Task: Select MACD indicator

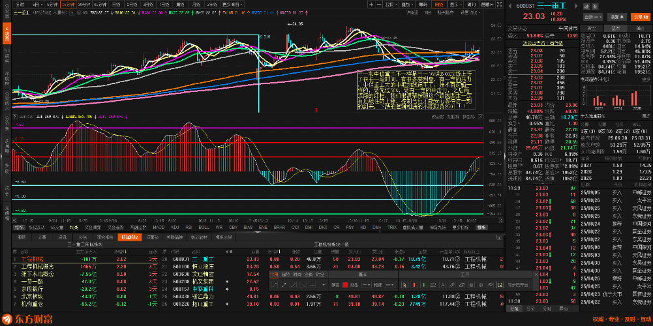Action: tap(159, 228)
